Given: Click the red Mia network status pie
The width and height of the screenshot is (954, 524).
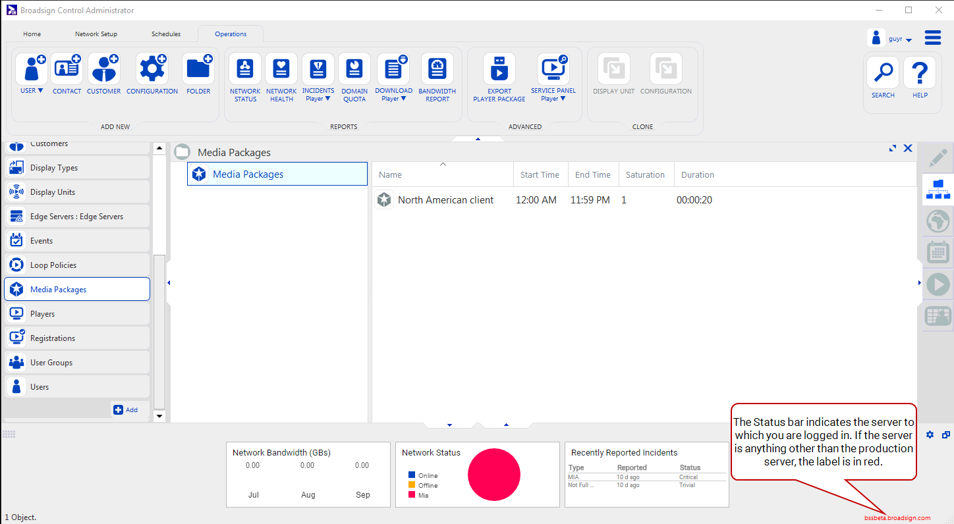Looking at the screenshot, I should 494,475.
